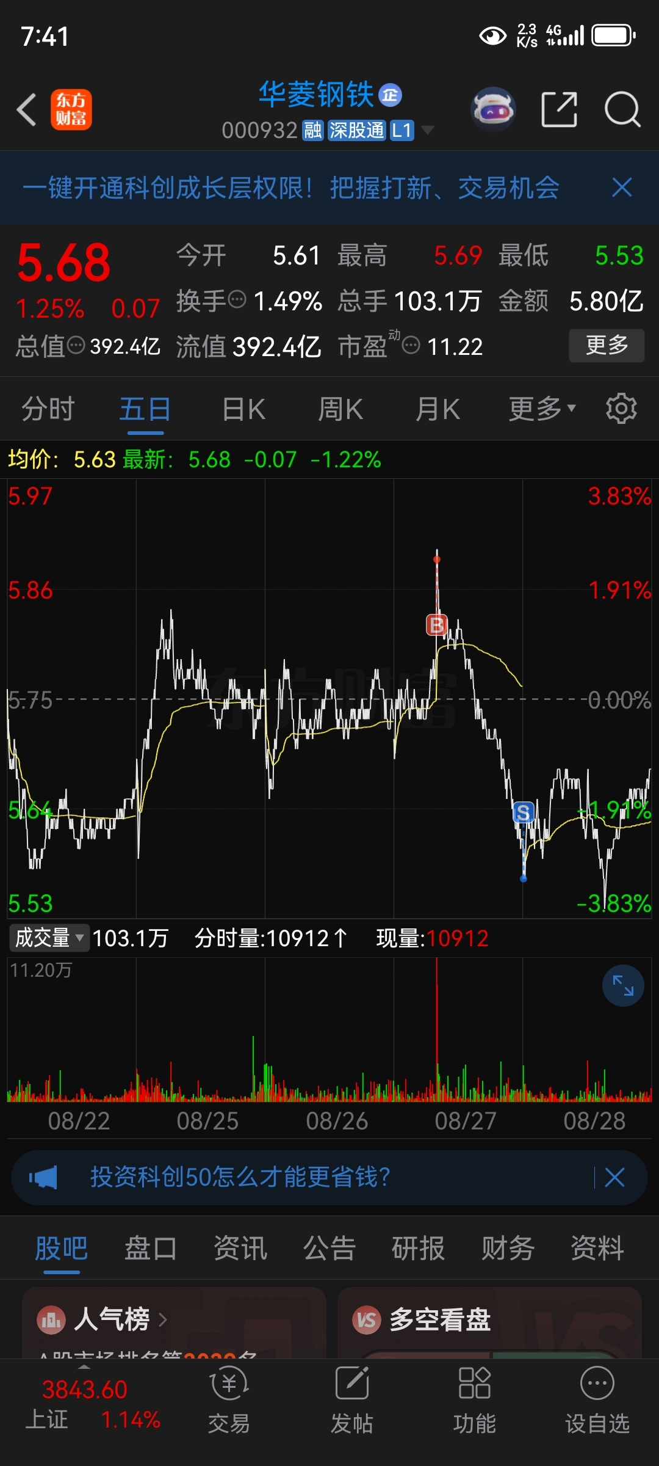
Task: Tap the fullscreen expand chart icon
Action: 623,985
